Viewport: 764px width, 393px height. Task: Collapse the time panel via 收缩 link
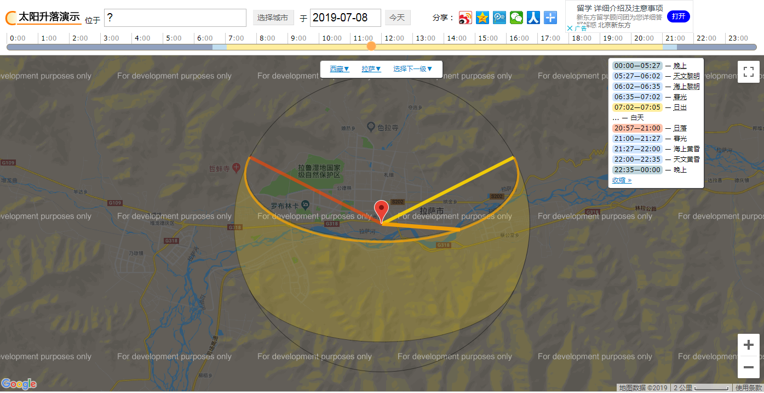[622, 180]
